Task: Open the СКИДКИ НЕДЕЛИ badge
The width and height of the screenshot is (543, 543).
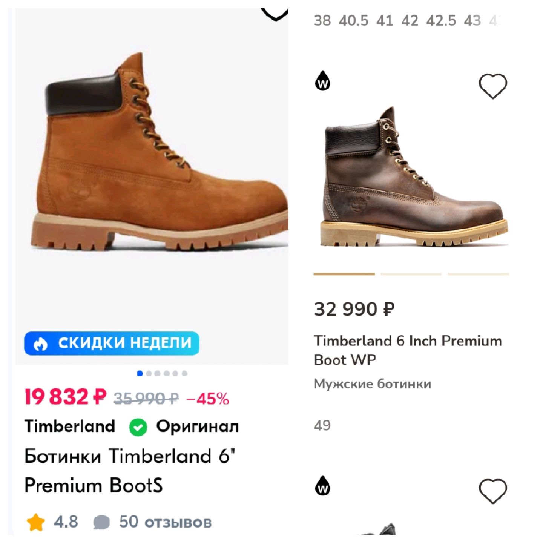Action: 112,343
